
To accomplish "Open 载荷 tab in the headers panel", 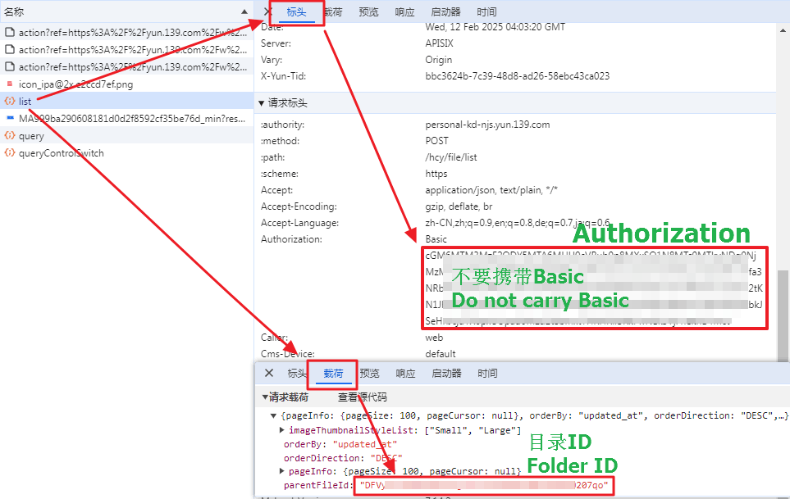I will click(333, 11).
